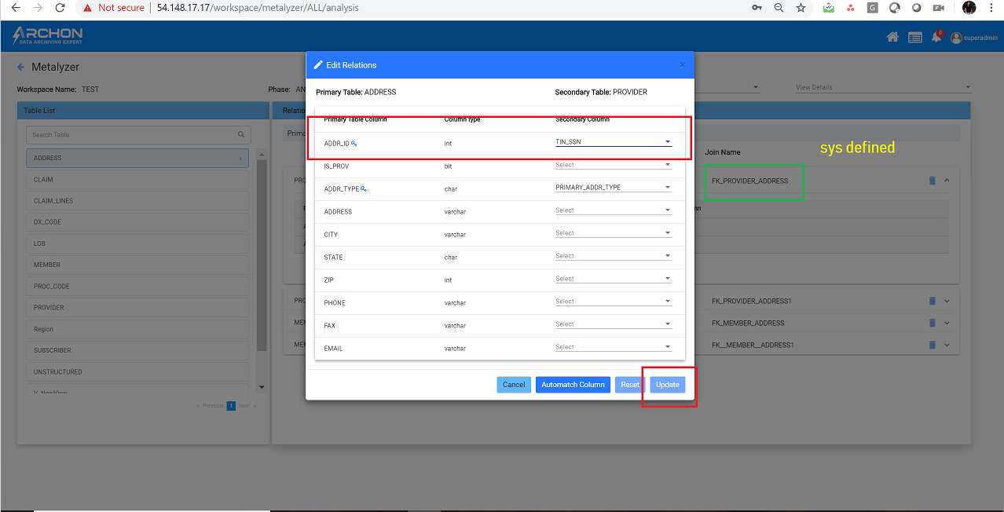The image size is (1004, 512).
Task: Click table list scrollbar down arrow
Action: point(262,387)
